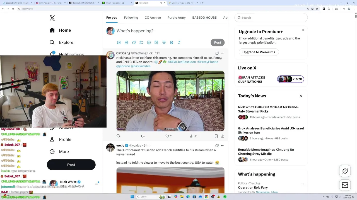View analytics of Cat Gang post
The width and height of the screenshot is (357, 200).
pos(194,136)
